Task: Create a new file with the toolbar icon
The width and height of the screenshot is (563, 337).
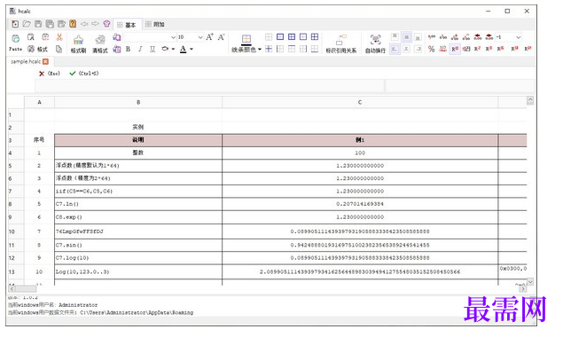Action: point(15,24)
